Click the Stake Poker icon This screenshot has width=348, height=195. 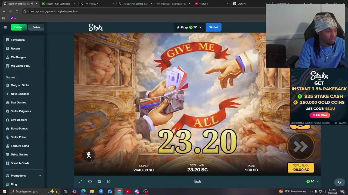click(8, 137)
